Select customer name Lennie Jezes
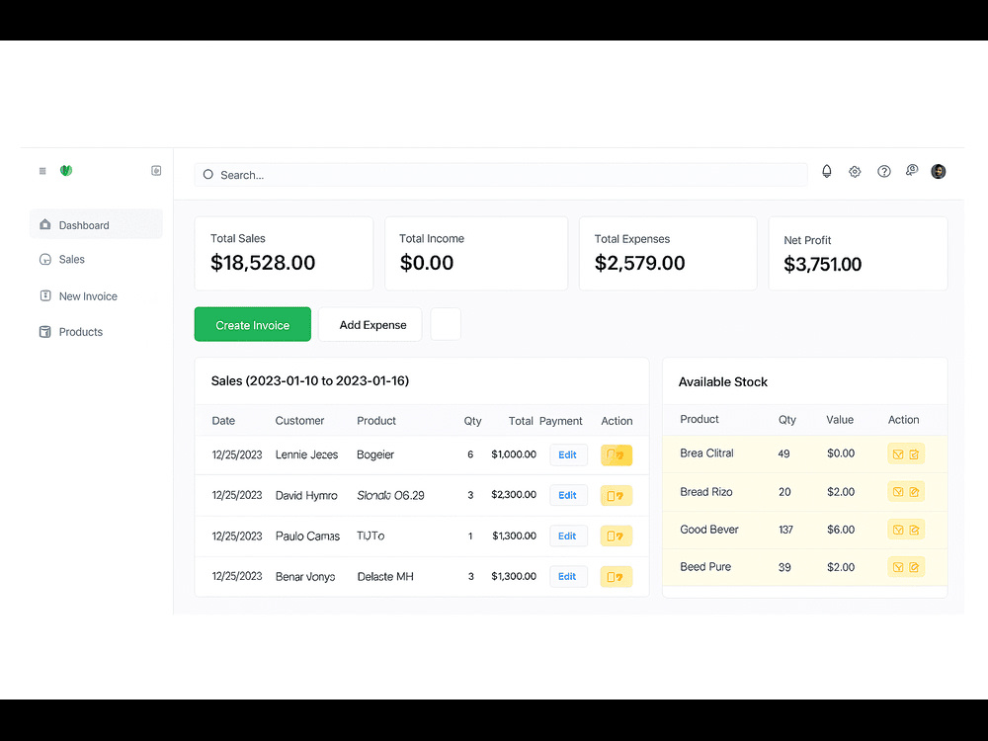988x741 pixels. (x=306, y=454)
